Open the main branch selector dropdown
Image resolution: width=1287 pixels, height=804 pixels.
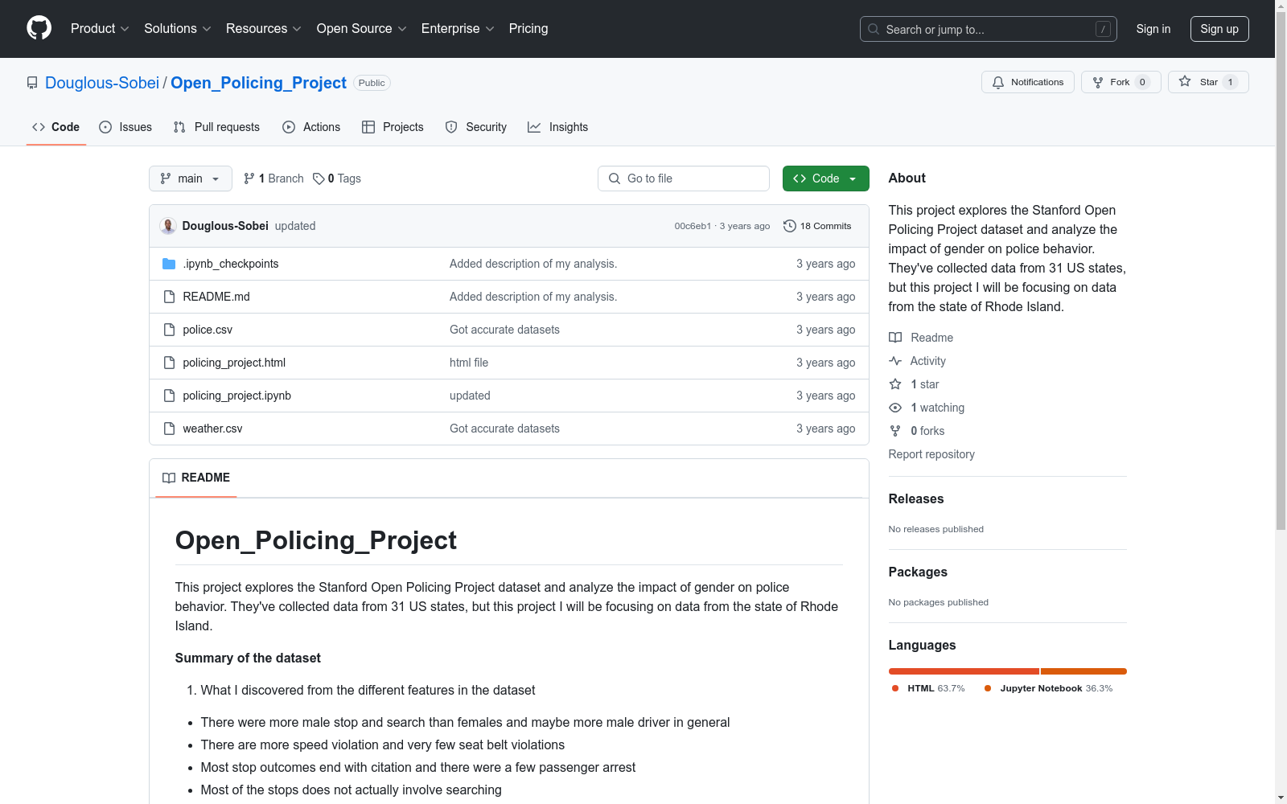point(191,178)
